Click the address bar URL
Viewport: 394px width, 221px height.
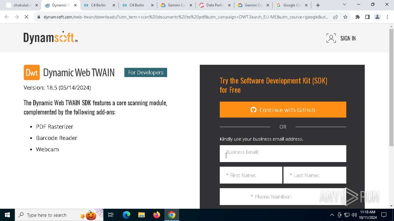click(186, 17)
